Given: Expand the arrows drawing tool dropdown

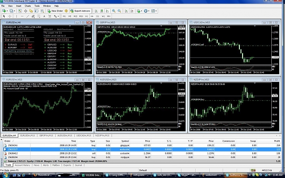Looking at the screenshot, I should [58, 16].
